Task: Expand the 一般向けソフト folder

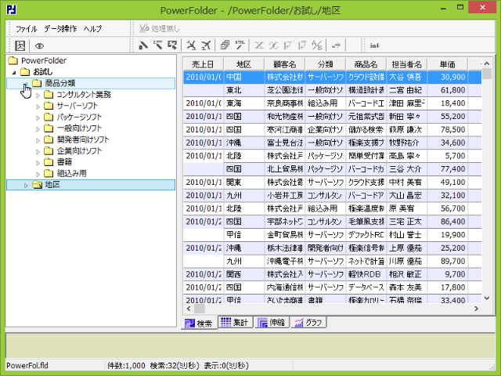Action: tap(38, 129)
